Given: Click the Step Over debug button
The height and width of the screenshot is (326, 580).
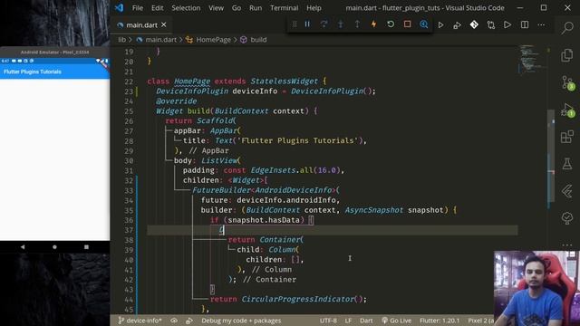Looking at the screenshot, I should pyautogui.click(x=324, y=24).
